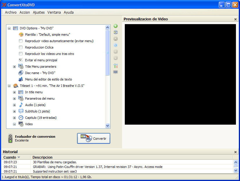240x181 pixels.
Task: Click the text style editor 'a' icon
Action: (21, 79)
